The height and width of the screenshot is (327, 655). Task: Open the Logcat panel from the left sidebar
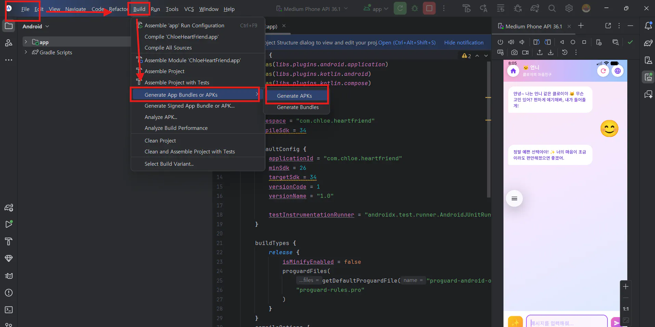point(9,276)
